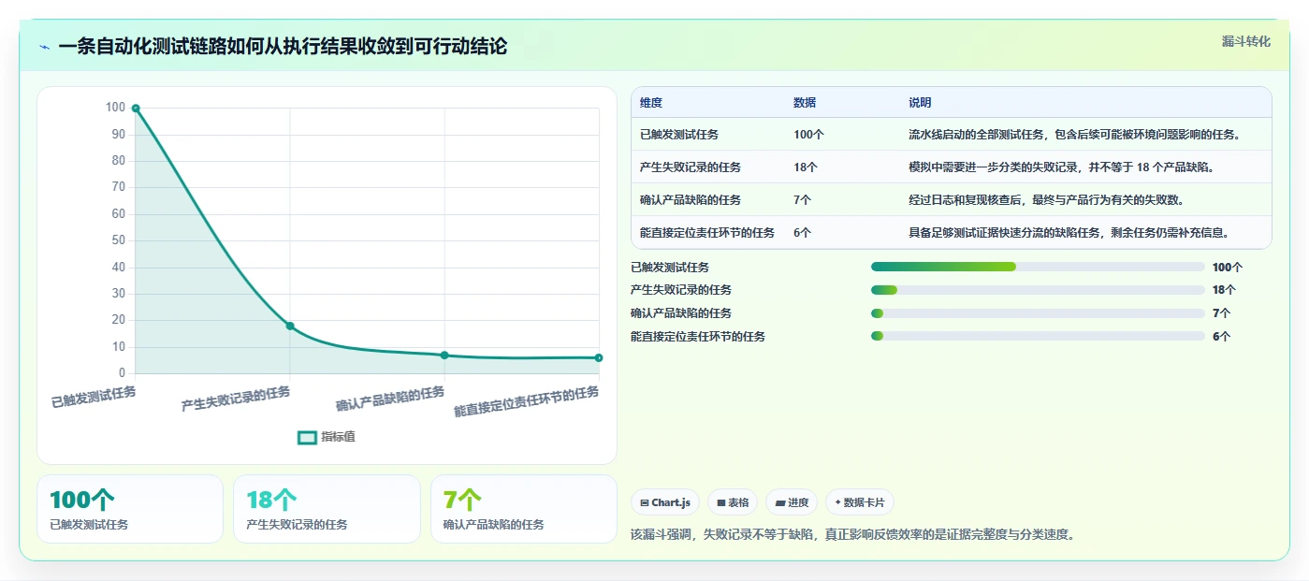
Task: Click the 18个 stat card
Action: click(327, 509)
